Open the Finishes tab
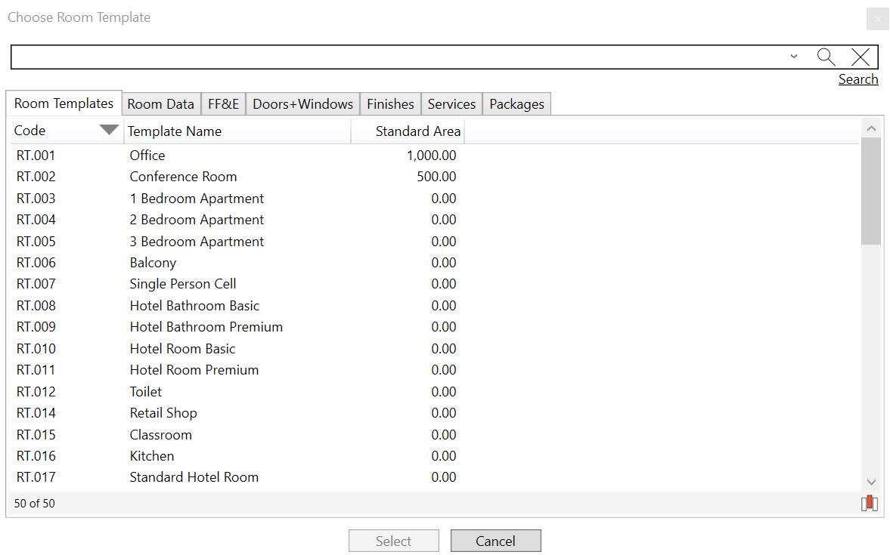The width and height of the screenshot is (890, 555). 390,104
